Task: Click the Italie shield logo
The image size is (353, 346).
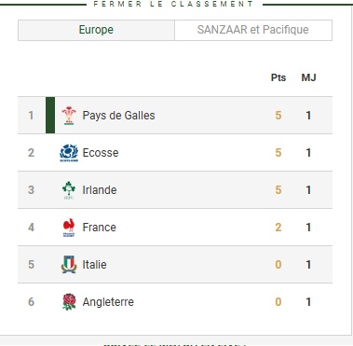Action: pos(69,265)
